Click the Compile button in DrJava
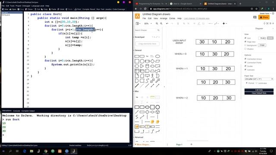The height and width of the screenshot is (155, 276). (86, 9)
